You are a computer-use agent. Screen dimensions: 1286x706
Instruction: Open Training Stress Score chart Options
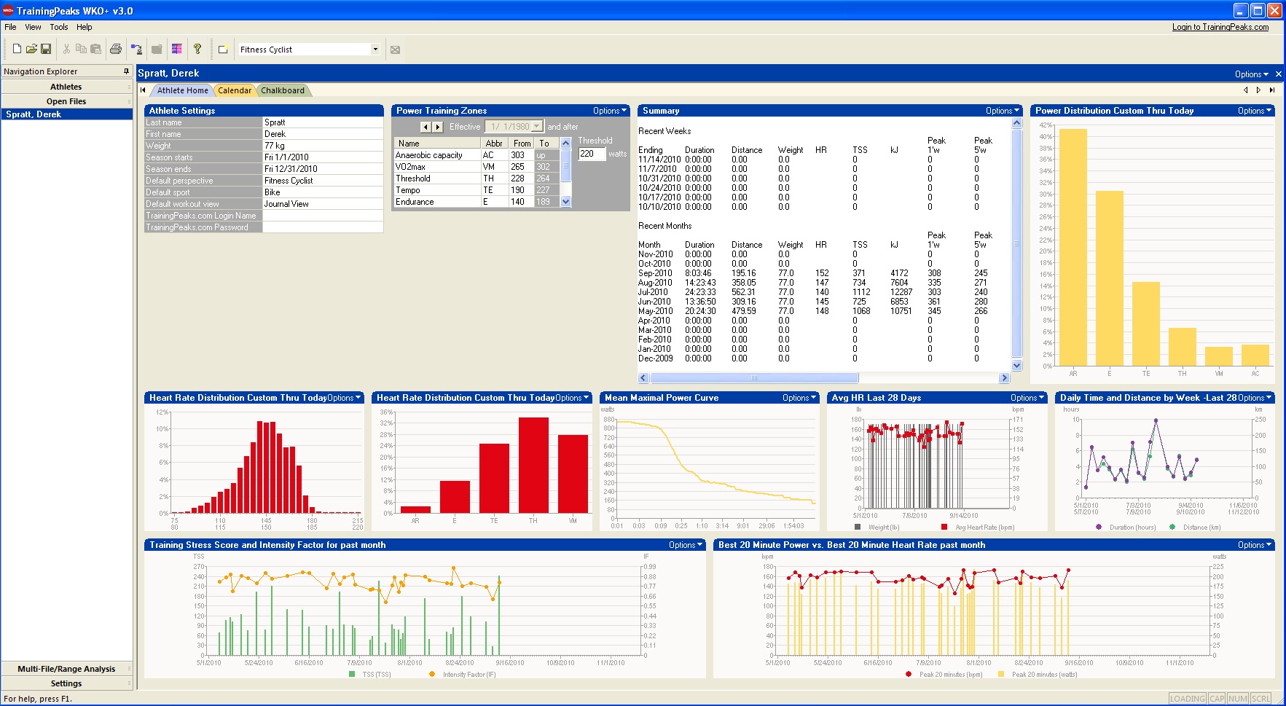pos(686,545)
